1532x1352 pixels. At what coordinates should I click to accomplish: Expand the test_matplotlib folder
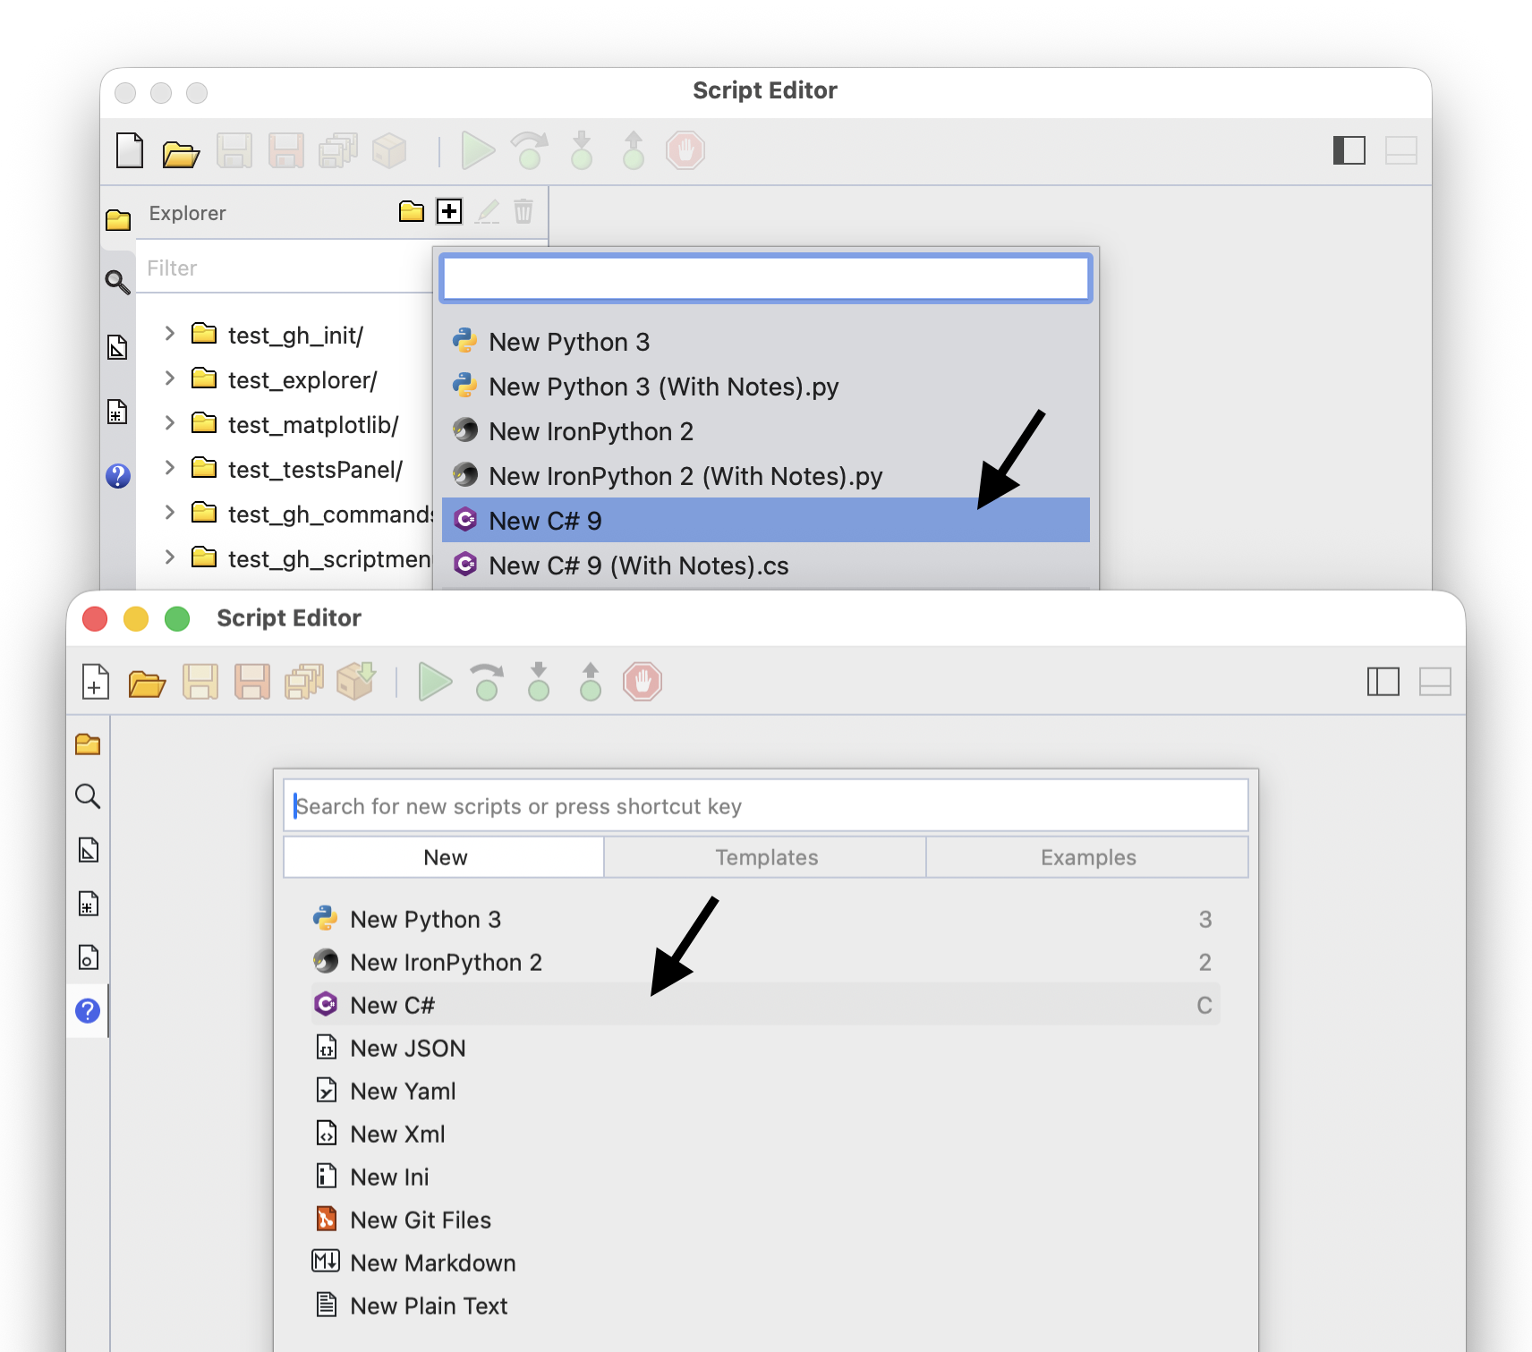pyautogui.click(x=169, y=423)
